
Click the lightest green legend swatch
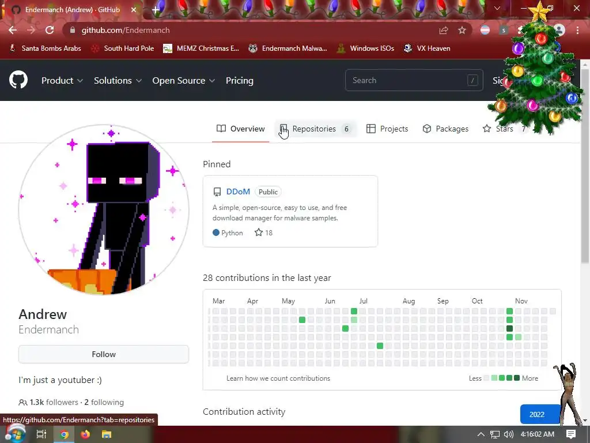[x=494, y=378]
